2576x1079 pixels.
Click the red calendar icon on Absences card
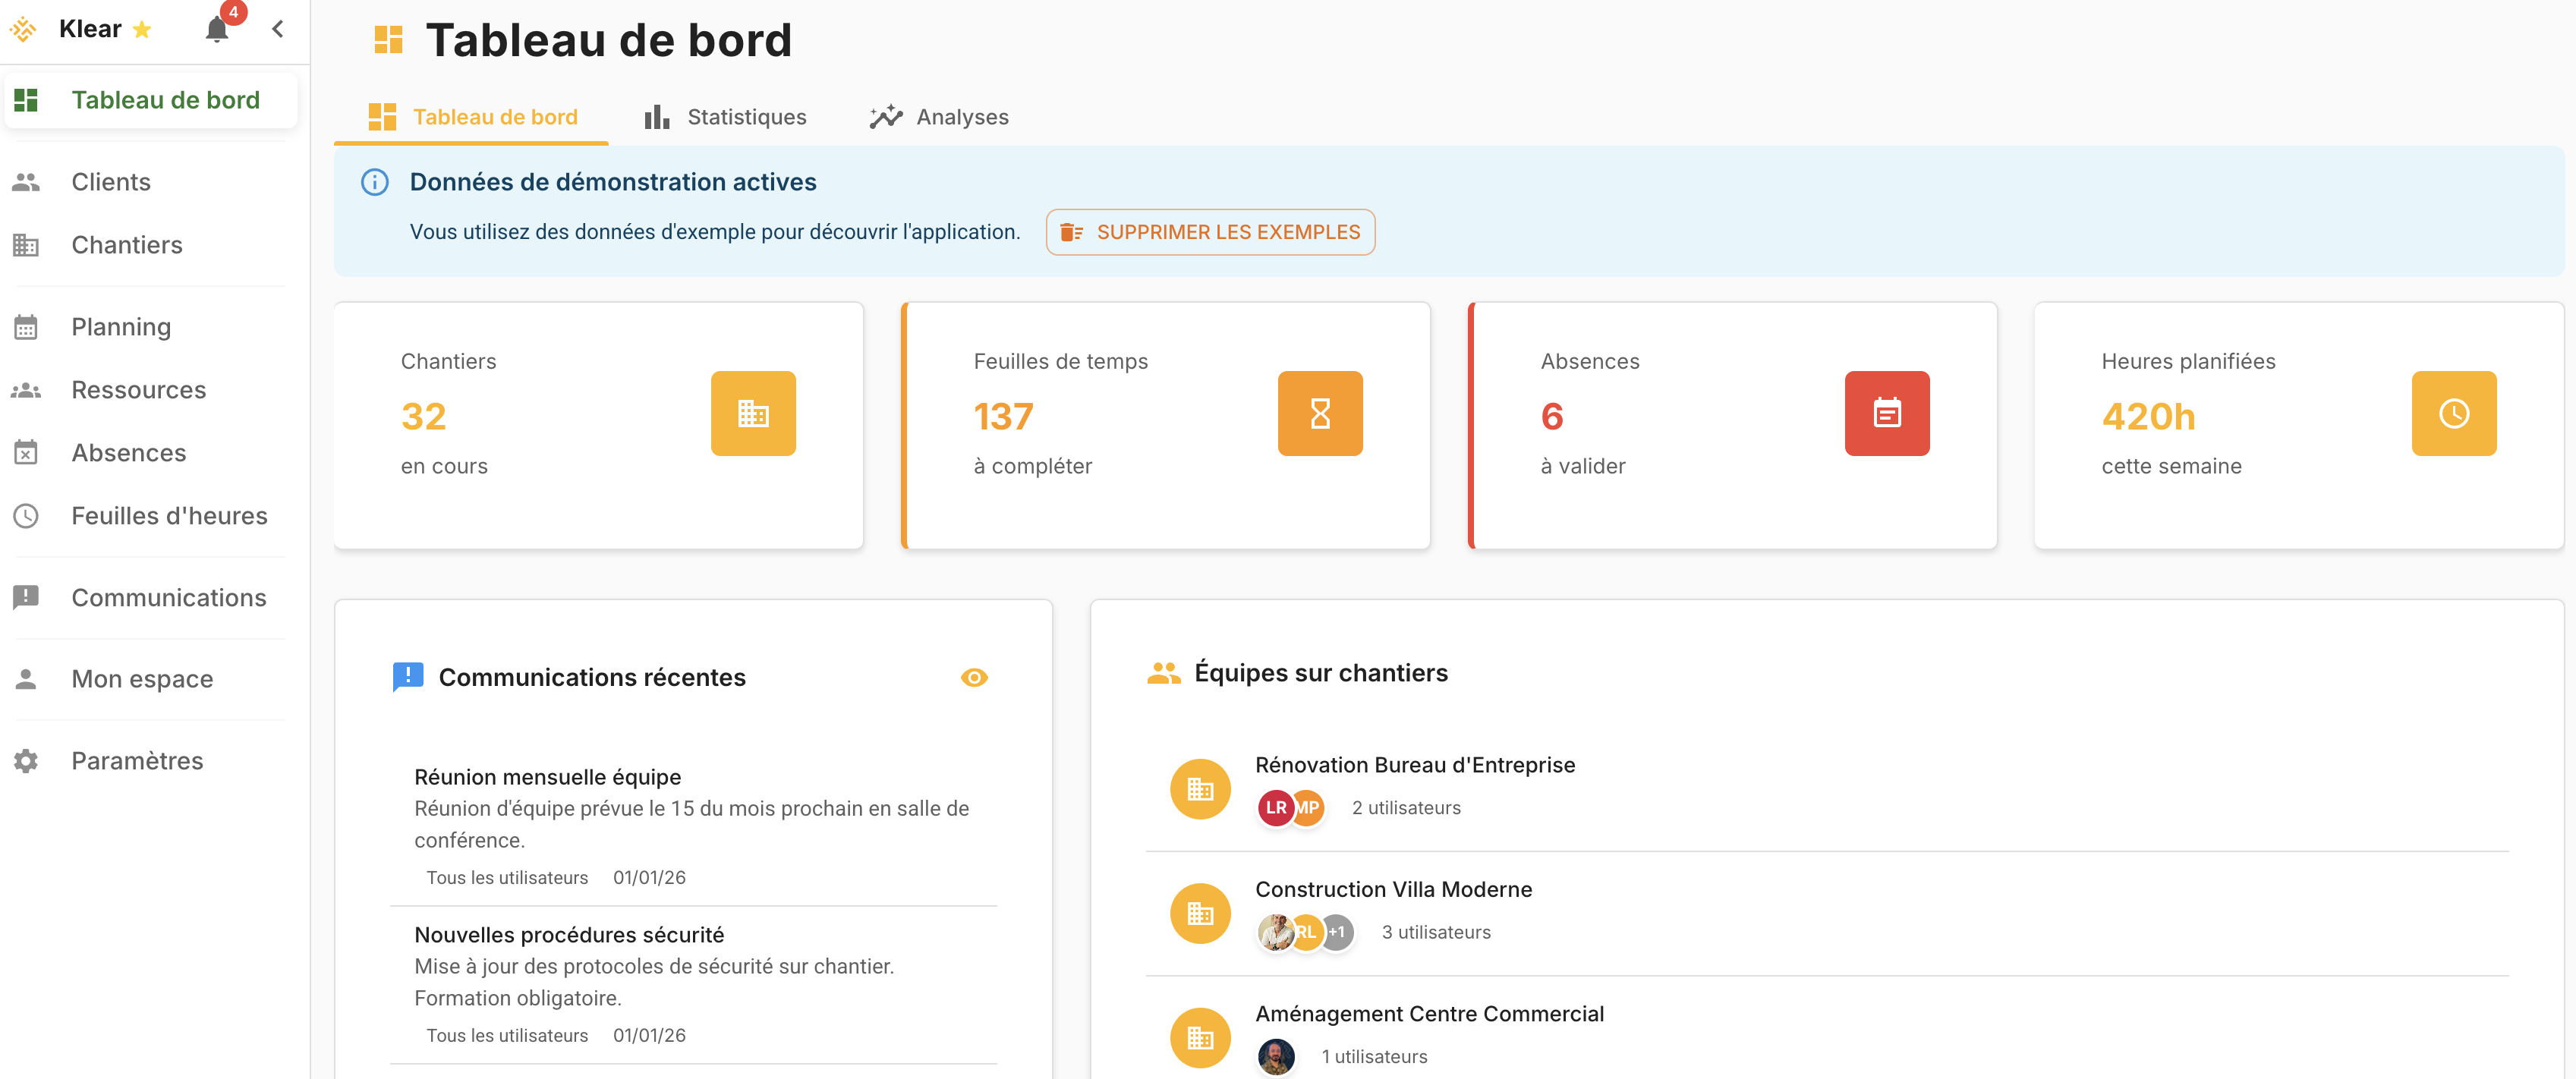pyautogui.click(x=1887, y=413)
